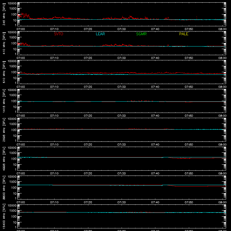Select the 410 MHz [SFU] axis title
The image size is (231, 231).
pyautogui.click(x=4, y=43)
